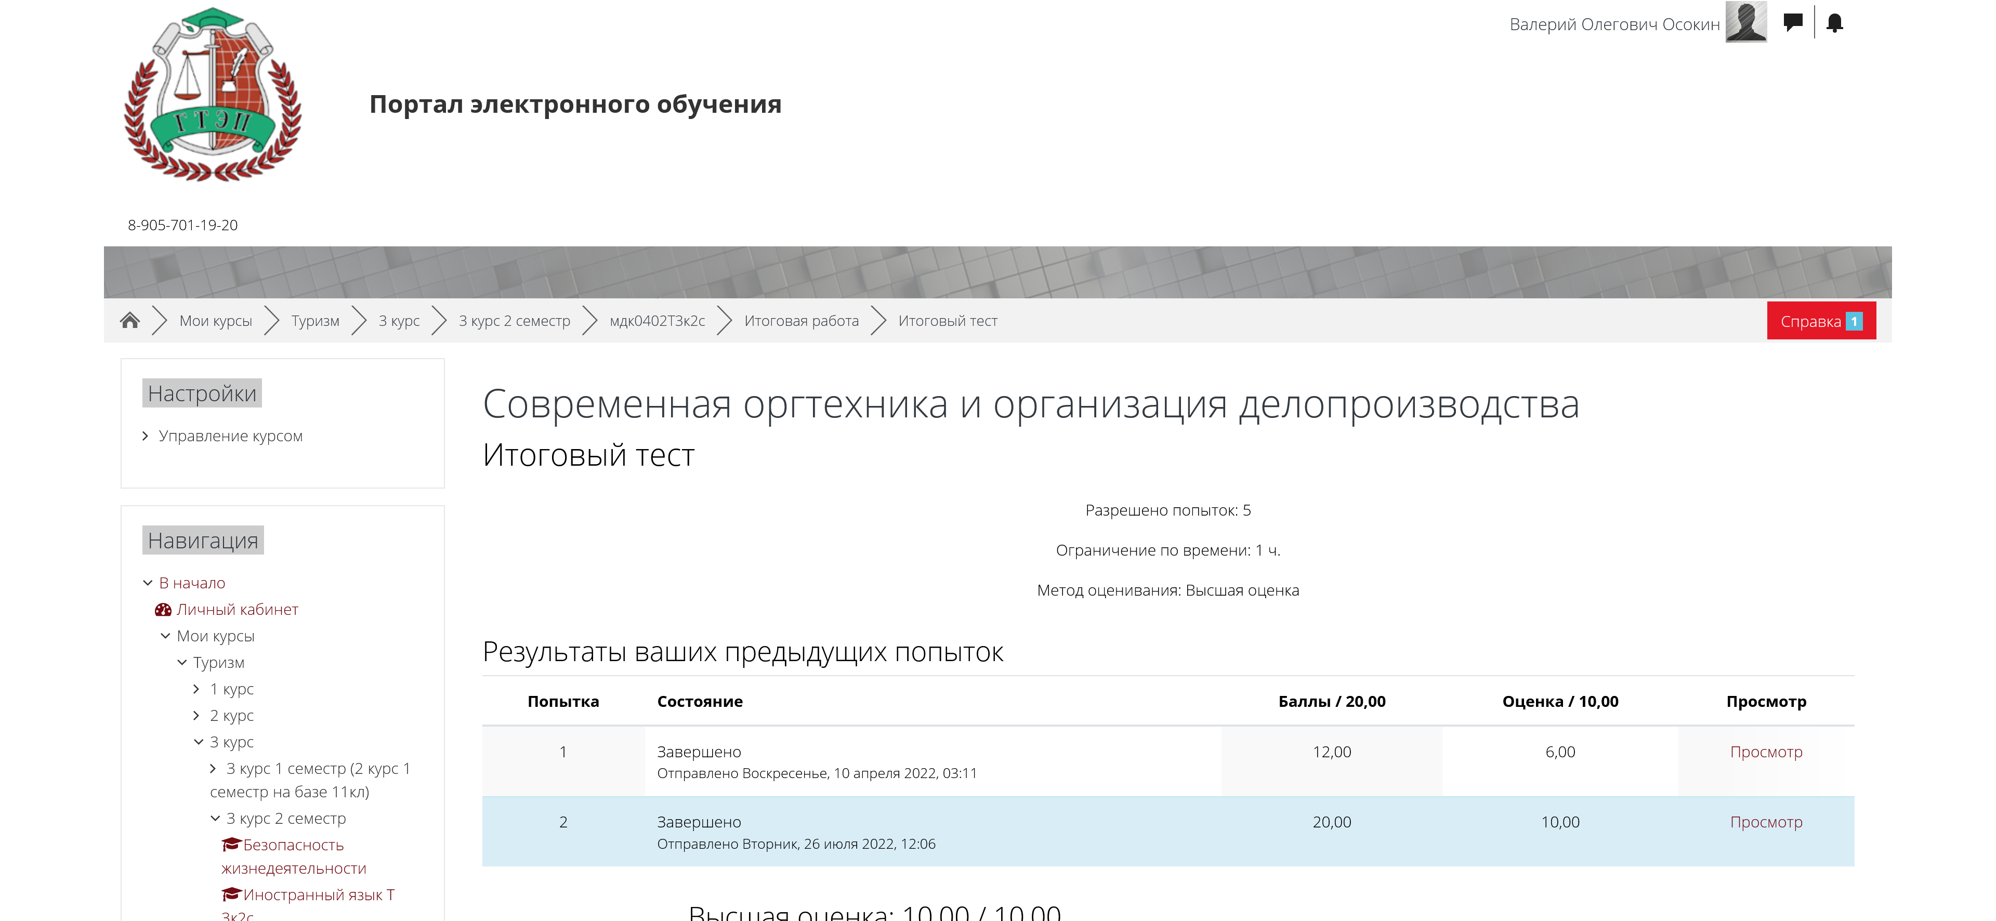The height and width of the screenshot is (921, 1996).
Task: Go to Итоговая работа breadcrumb
Action: [x=801, y=321]
